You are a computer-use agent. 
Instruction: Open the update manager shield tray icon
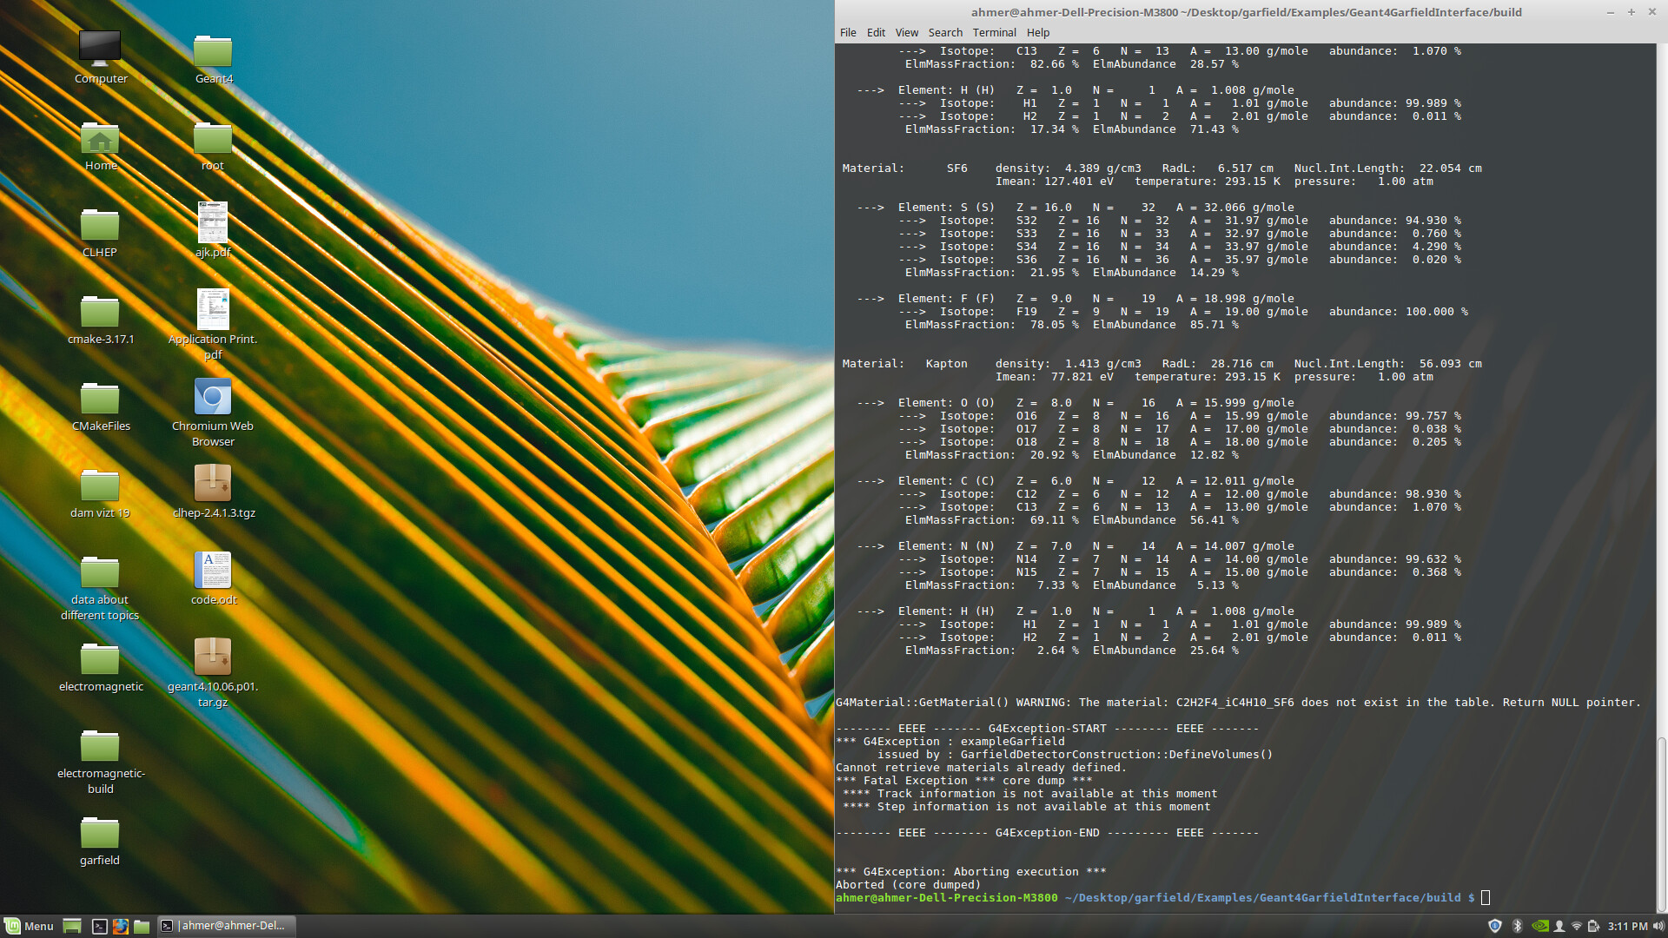tap(1495, 926)
